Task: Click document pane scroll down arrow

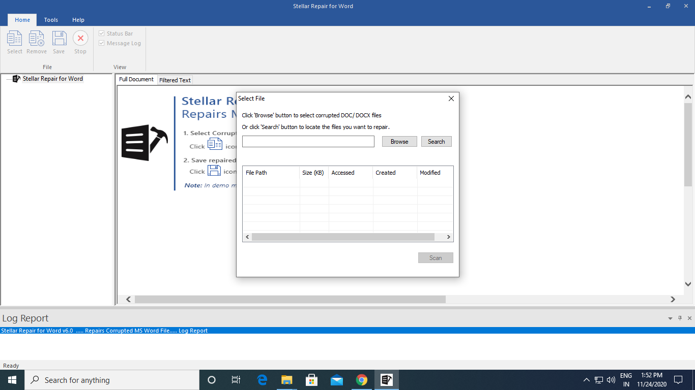Action: [688, 284]
